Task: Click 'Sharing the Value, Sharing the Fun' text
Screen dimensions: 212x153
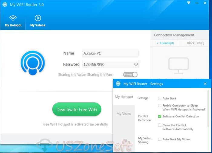Action: tap(85, 75)
